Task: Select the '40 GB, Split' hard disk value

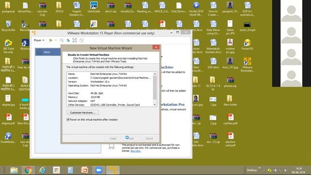Action: tap(97, 93)
